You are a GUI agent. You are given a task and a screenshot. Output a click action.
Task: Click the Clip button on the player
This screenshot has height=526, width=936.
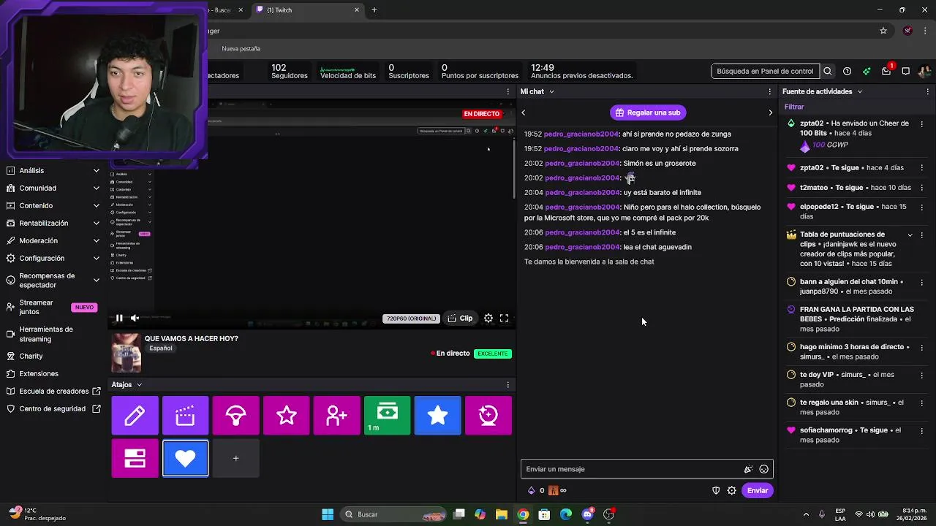460,319
